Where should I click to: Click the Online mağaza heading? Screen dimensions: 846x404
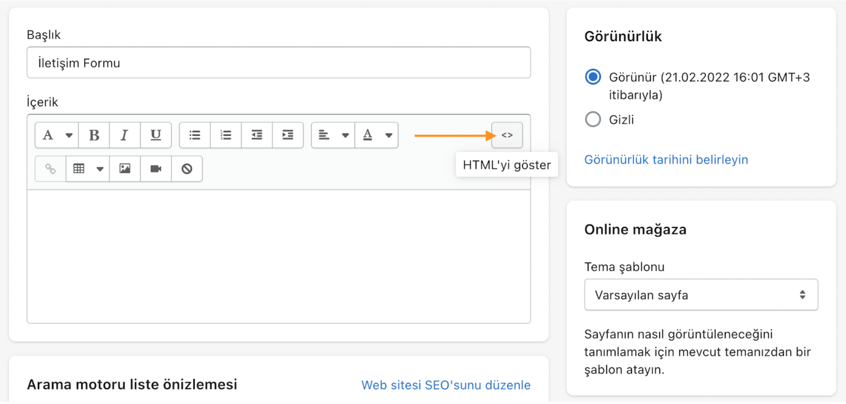point(635,230)
